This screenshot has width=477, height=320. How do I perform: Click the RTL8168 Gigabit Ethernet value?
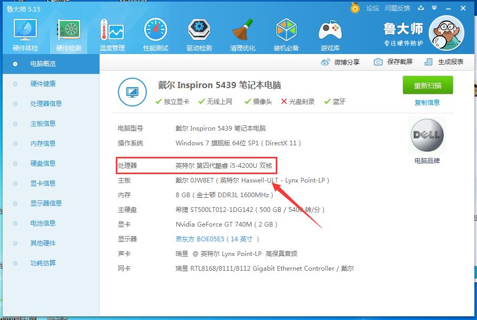(x=265, y=269)
